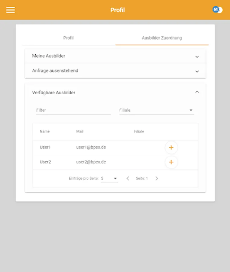The width and height of the screenshot is (230, 272).
Task: Expand the Meine Ausbilder section
Action: pos(115,56)
